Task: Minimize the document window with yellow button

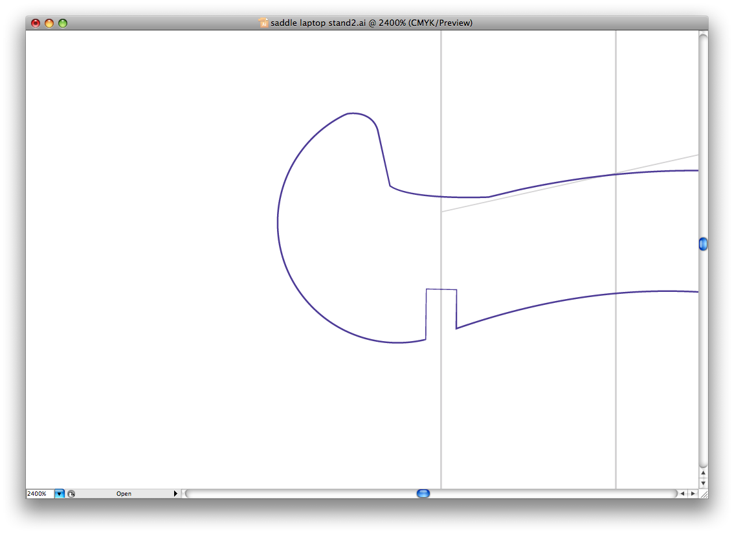Action: [49, 23]
